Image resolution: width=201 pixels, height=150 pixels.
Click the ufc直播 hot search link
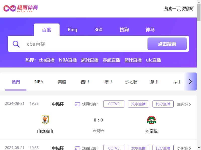154,60
